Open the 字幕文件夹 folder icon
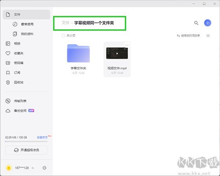Viewport: 220px width, 176px height. pyautogui.click(x=78, y=53)
